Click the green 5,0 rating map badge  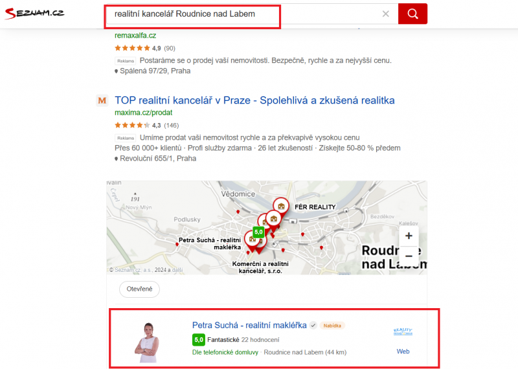tap(258, 232)
